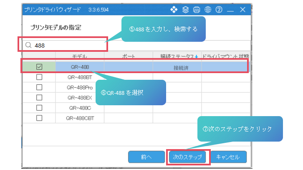Open the globe language icon
This screenshot has height=170, width=303.
[x=208, y=10]
